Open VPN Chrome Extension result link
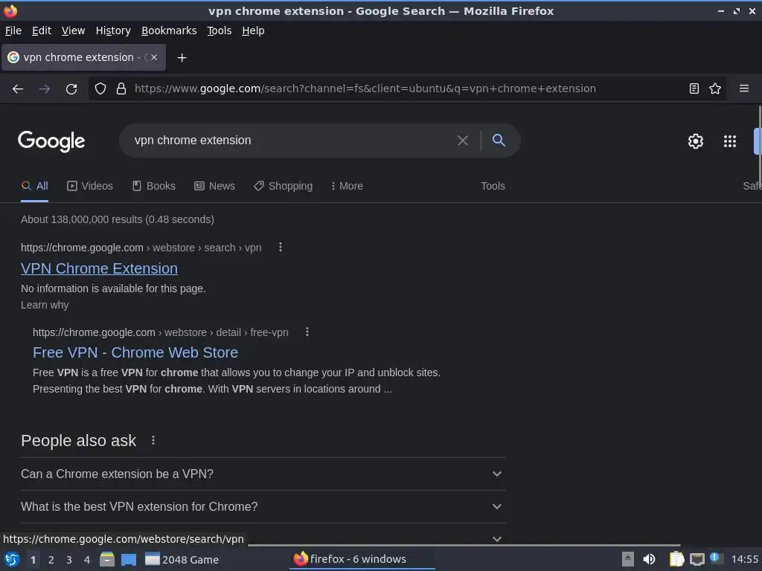Screen dimensions: 762x571 (x=99, y=268)
